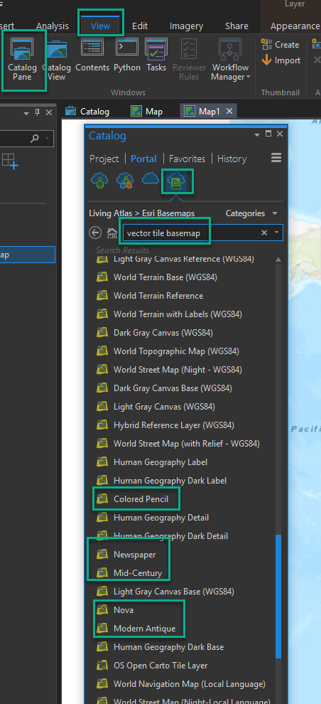Switch to the View ribbon tab
The image size is (321, 704).
click(100, 26)
